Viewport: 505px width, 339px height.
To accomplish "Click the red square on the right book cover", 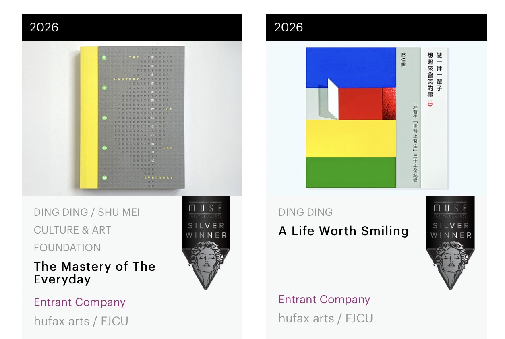I will pyautogui.click(x=360, y=103).
